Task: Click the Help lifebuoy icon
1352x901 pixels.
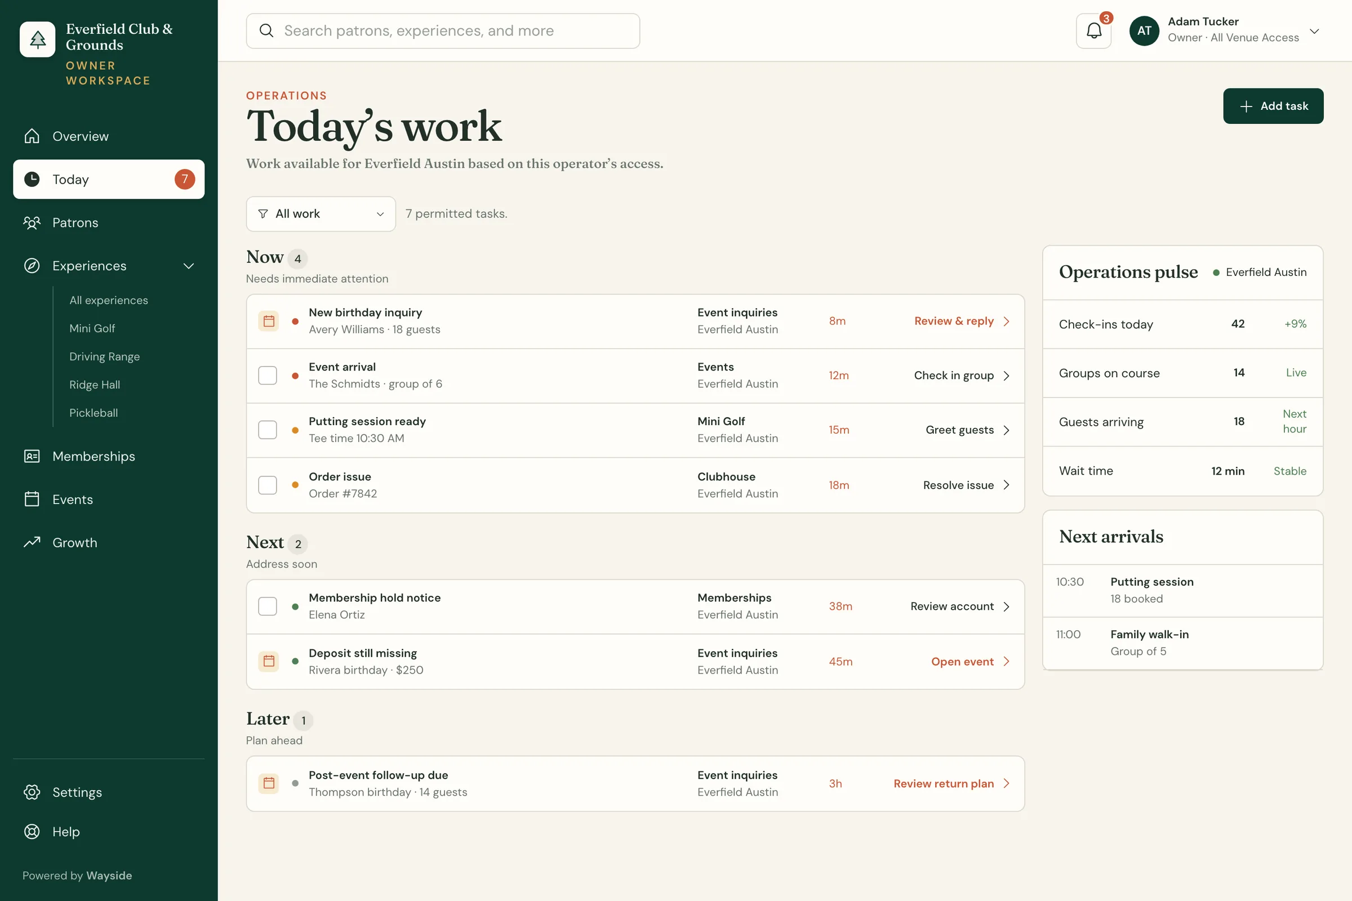Action: click(32, 832)
